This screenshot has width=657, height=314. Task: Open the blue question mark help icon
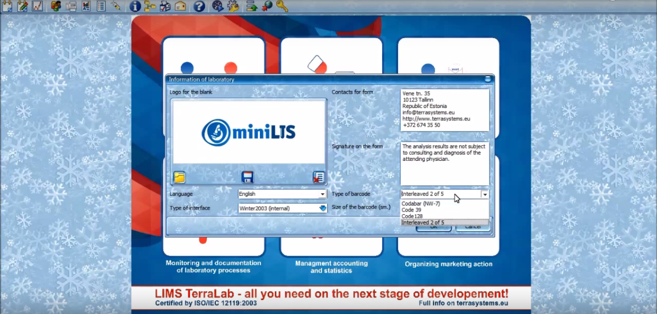(199, 6)
